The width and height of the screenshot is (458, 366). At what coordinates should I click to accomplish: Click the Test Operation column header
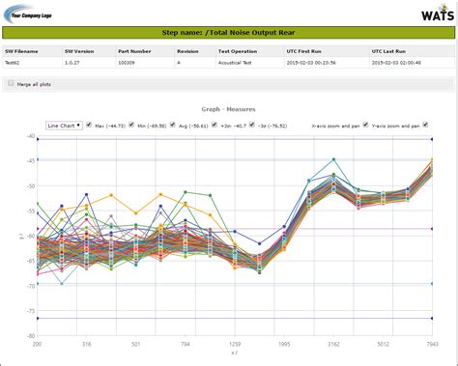point(238,51)
